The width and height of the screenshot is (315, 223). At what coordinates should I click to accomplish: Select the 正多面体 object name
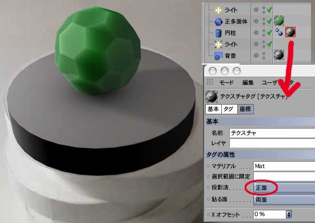pyautogui.click(x=236, y=21)
